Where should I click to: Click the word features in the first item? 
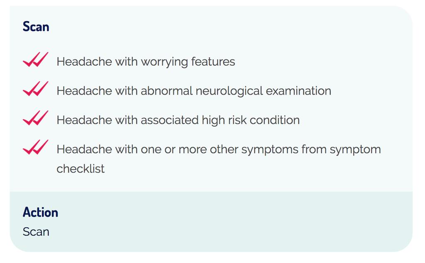[213, 61]
